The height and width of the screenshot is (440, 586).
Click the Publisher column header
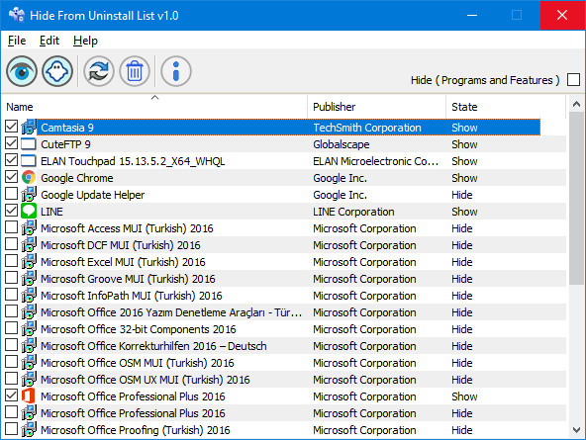tap(377, 107)
